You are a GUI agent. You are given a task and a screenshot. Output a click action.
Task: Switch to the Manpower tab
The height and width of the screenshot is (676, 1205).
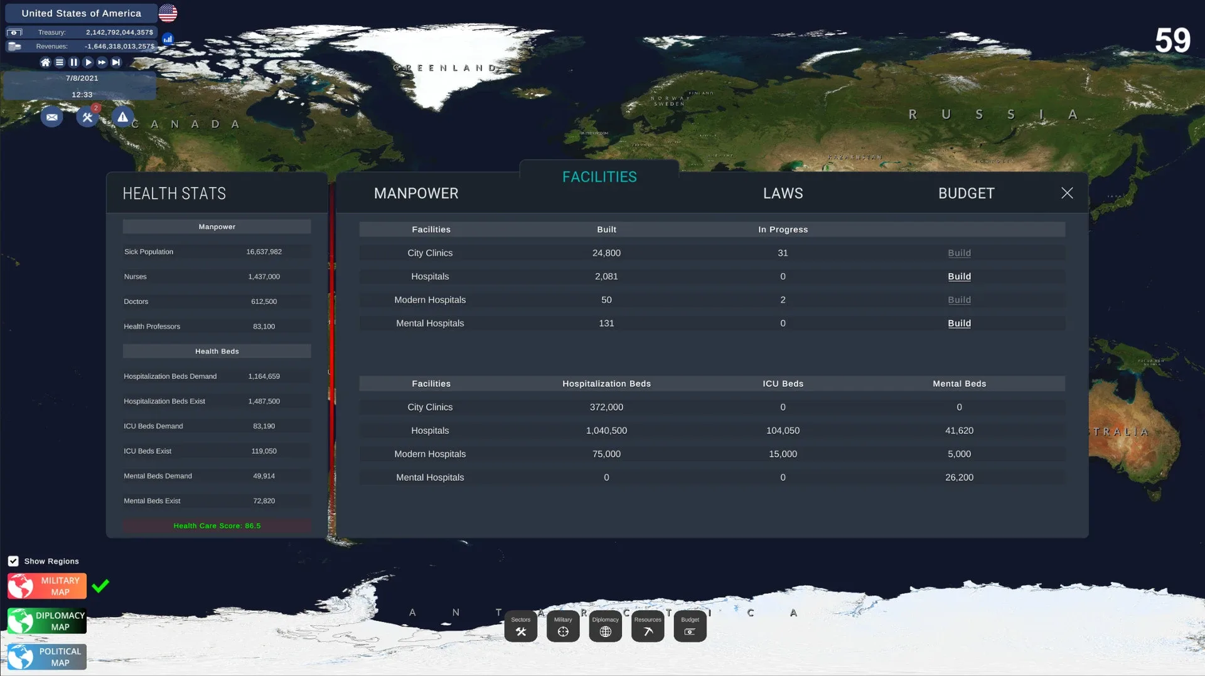(416, 194)
